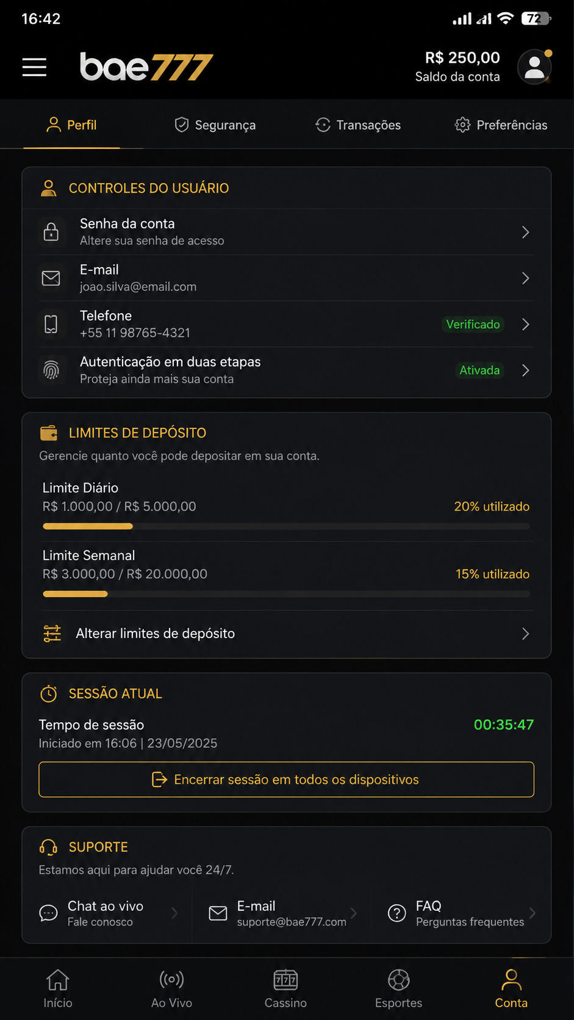Open the hamburger menu
Viewport: 574px width, 1020px height.
34,67
